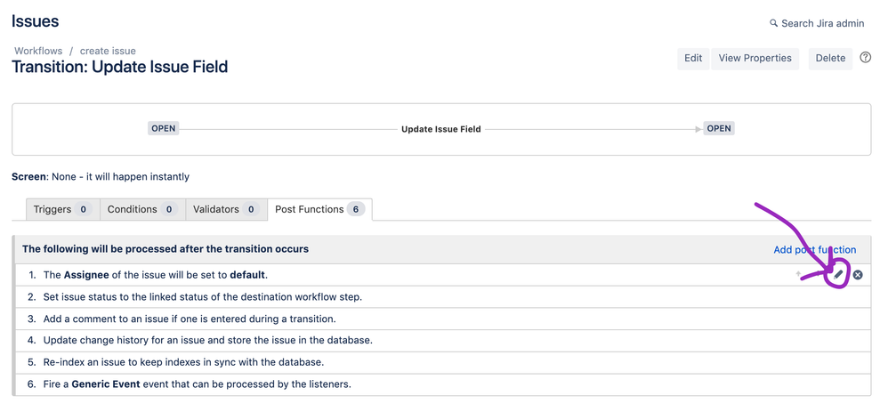This screenshot has height=412, width=888.
Task: Click the Update Issue Field transition label
Action: 441,129
